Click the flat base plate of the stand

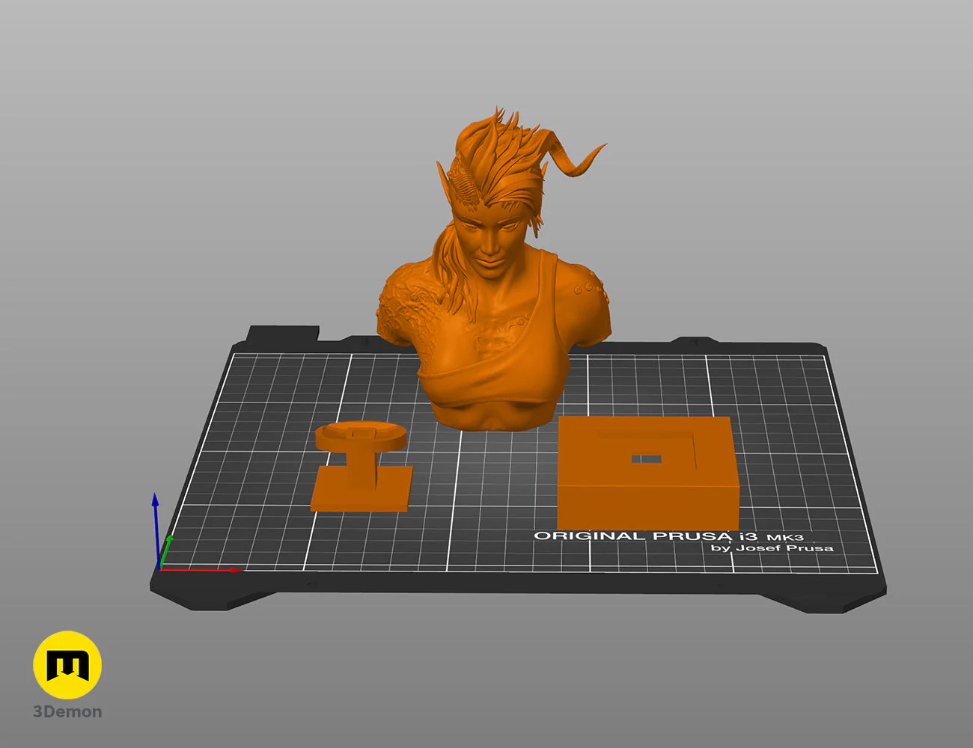coord(362,494)
